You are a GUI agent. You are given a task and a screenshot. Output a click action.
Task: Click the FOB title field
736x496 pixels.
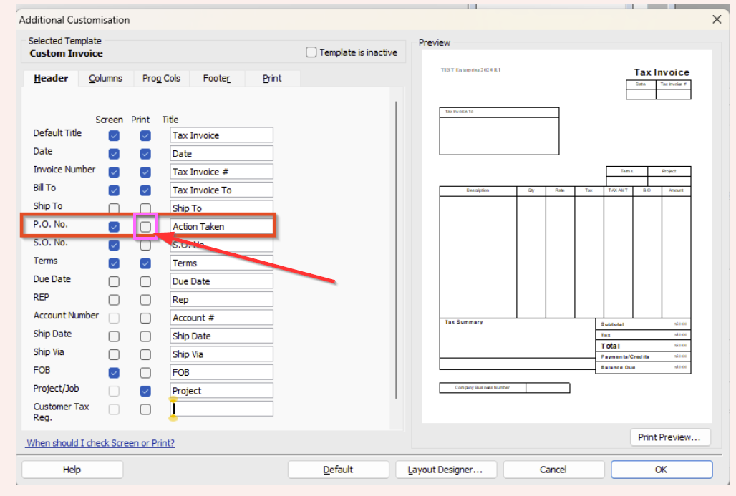pos(221,373)
